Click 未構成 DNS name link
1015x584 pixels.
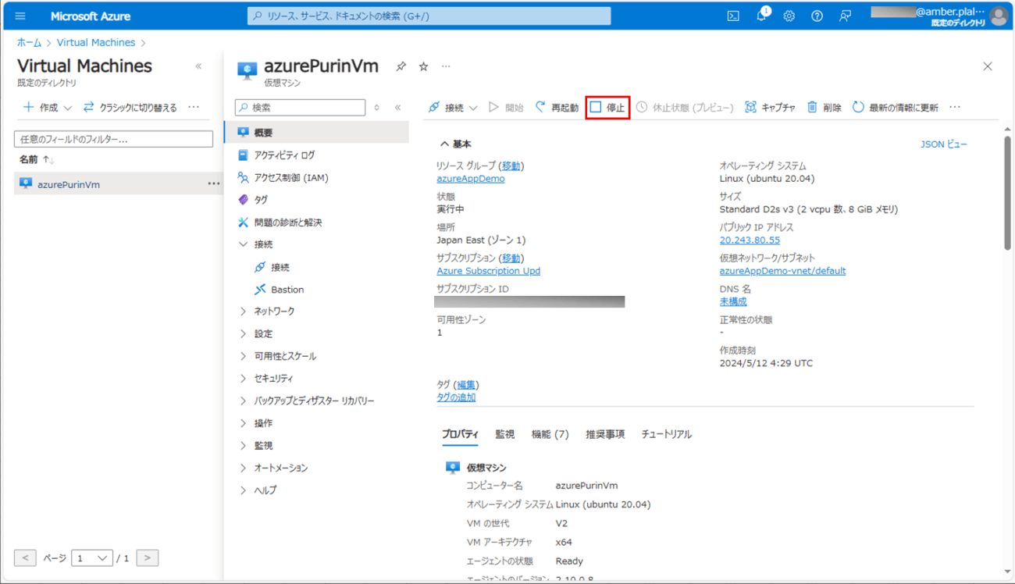(x=732, y=301)
